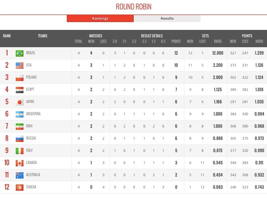Click the Canada flag icon
This screenshot has width=267, height=199.
pyautogui.click(x=20, y=163)
